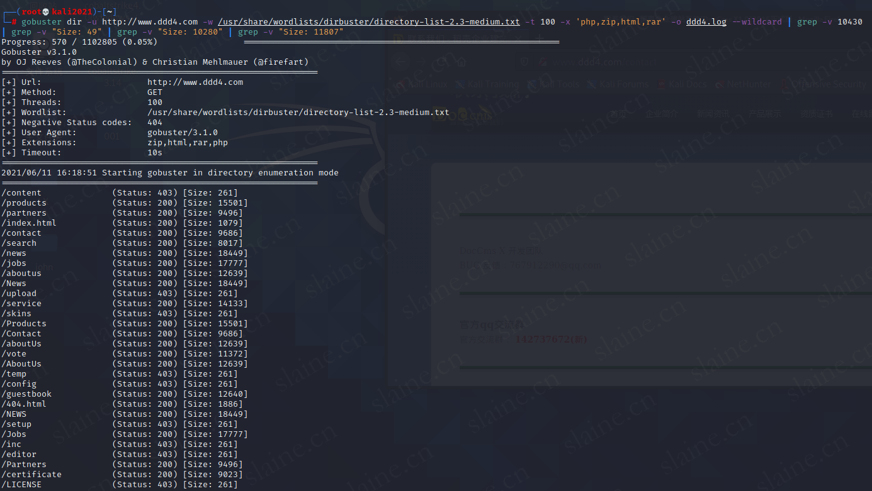Image resolution: width=872 pixels, height=491 pixels.
Task: Open the Kali Tools bookmark in browser
Action: [553, 84]
